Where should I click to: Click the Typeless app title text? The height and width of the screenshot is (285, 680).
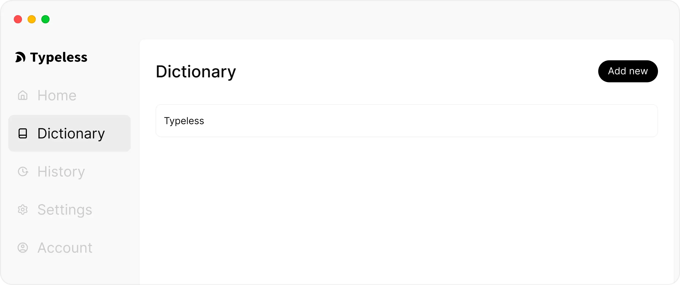[58, 57]
